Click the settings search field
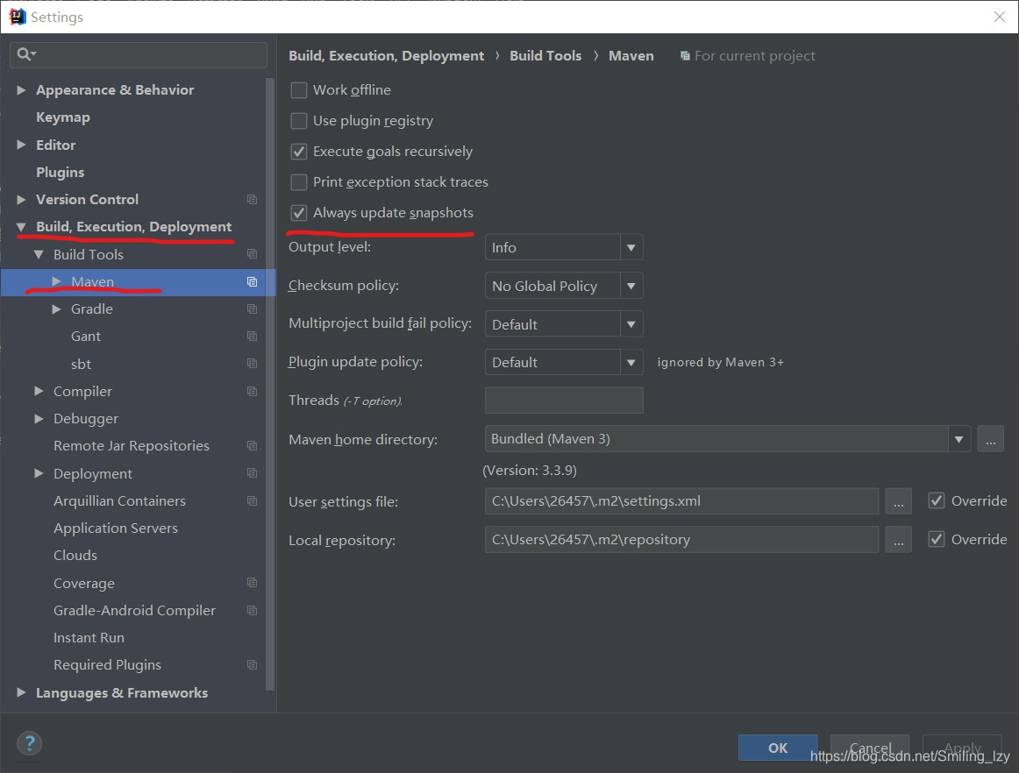The width and height of the screenshot is (1019, 773). pos(139,54)
